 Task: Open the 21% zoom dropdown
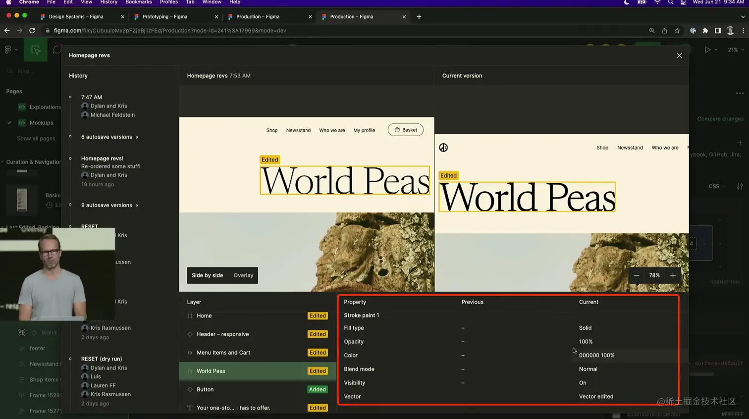point(736,50)
